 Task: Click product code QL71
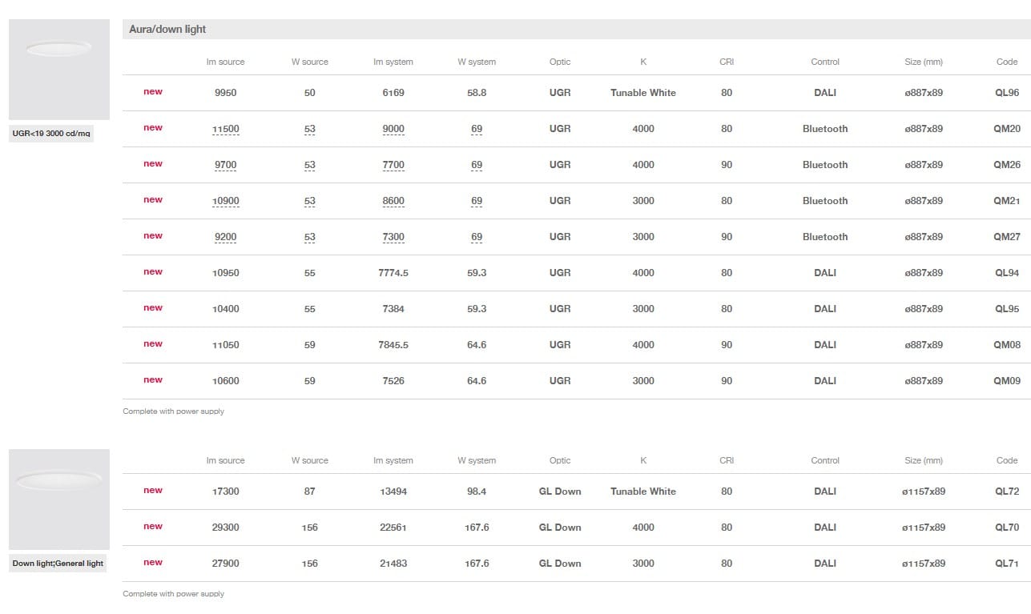click(1006, 564)
